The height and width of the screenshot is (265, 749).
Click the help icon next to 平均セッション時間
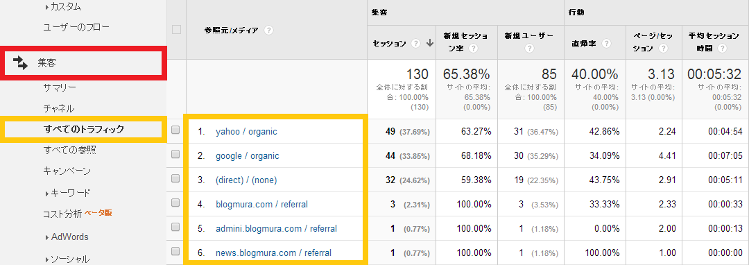tap(721, 49)
